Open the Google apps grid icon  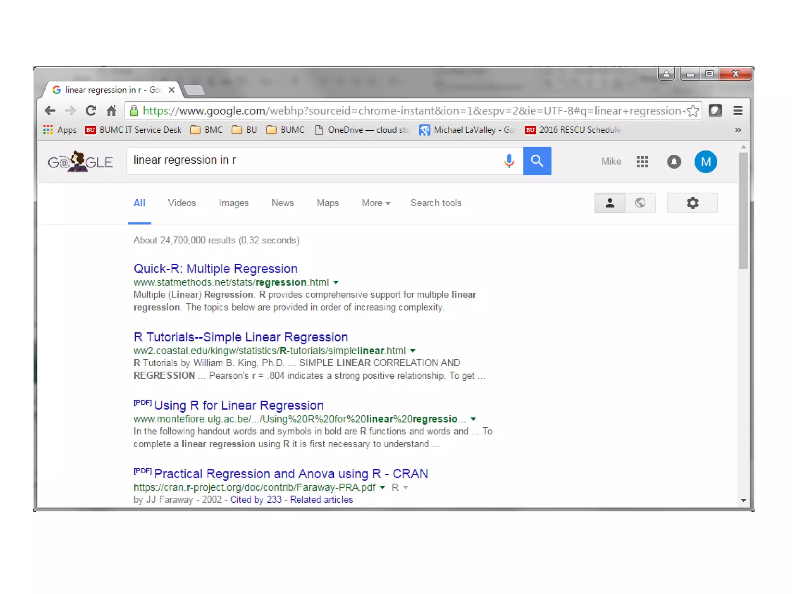(642, 162)
